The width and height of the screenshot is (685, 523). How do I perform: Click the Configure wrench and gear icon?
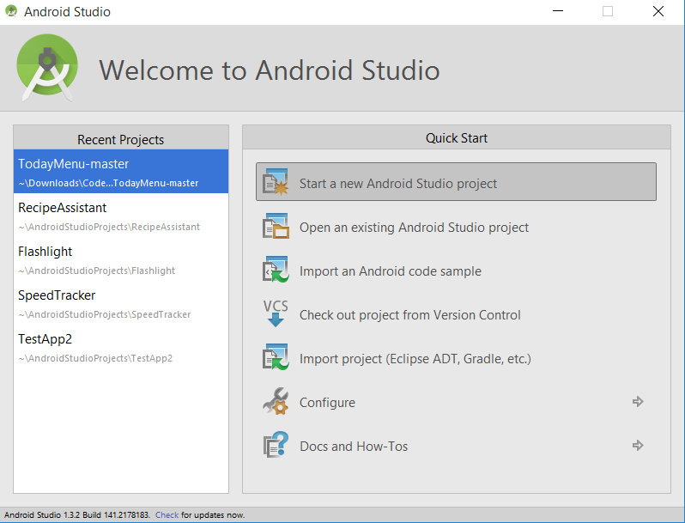(276, 401)
